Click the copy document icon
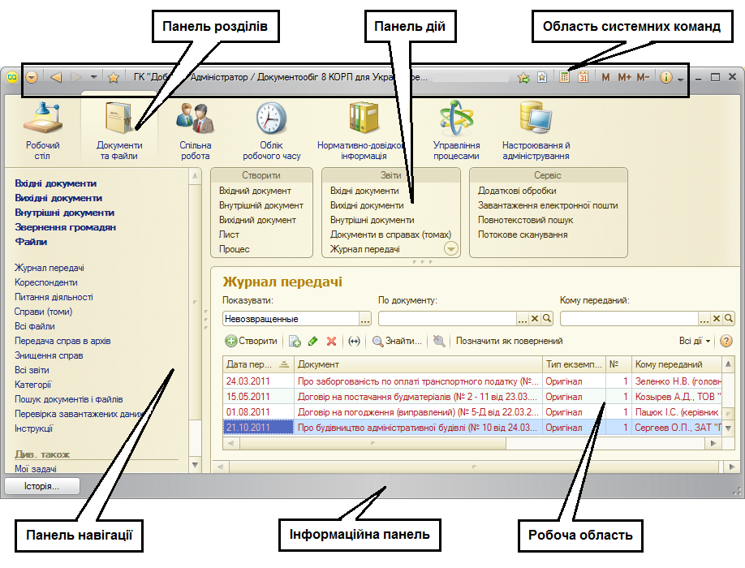Viewport: 745px width, 568px height. pos(295,341)
